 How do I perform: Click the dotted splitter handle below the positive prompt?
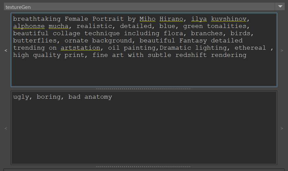tap(143, 89)
